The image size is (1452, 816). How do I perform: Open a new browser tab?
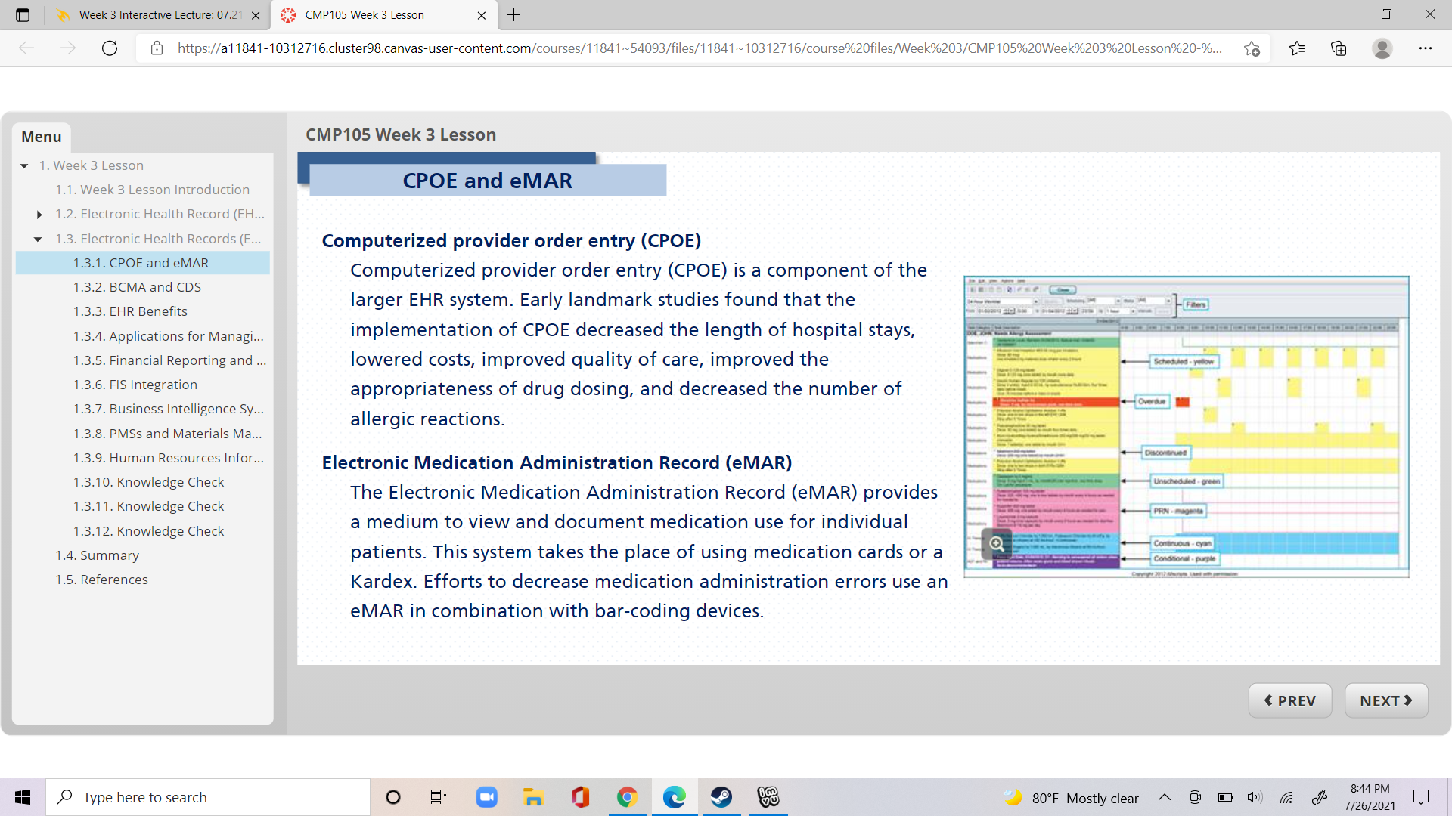click(x=514, y=15)
